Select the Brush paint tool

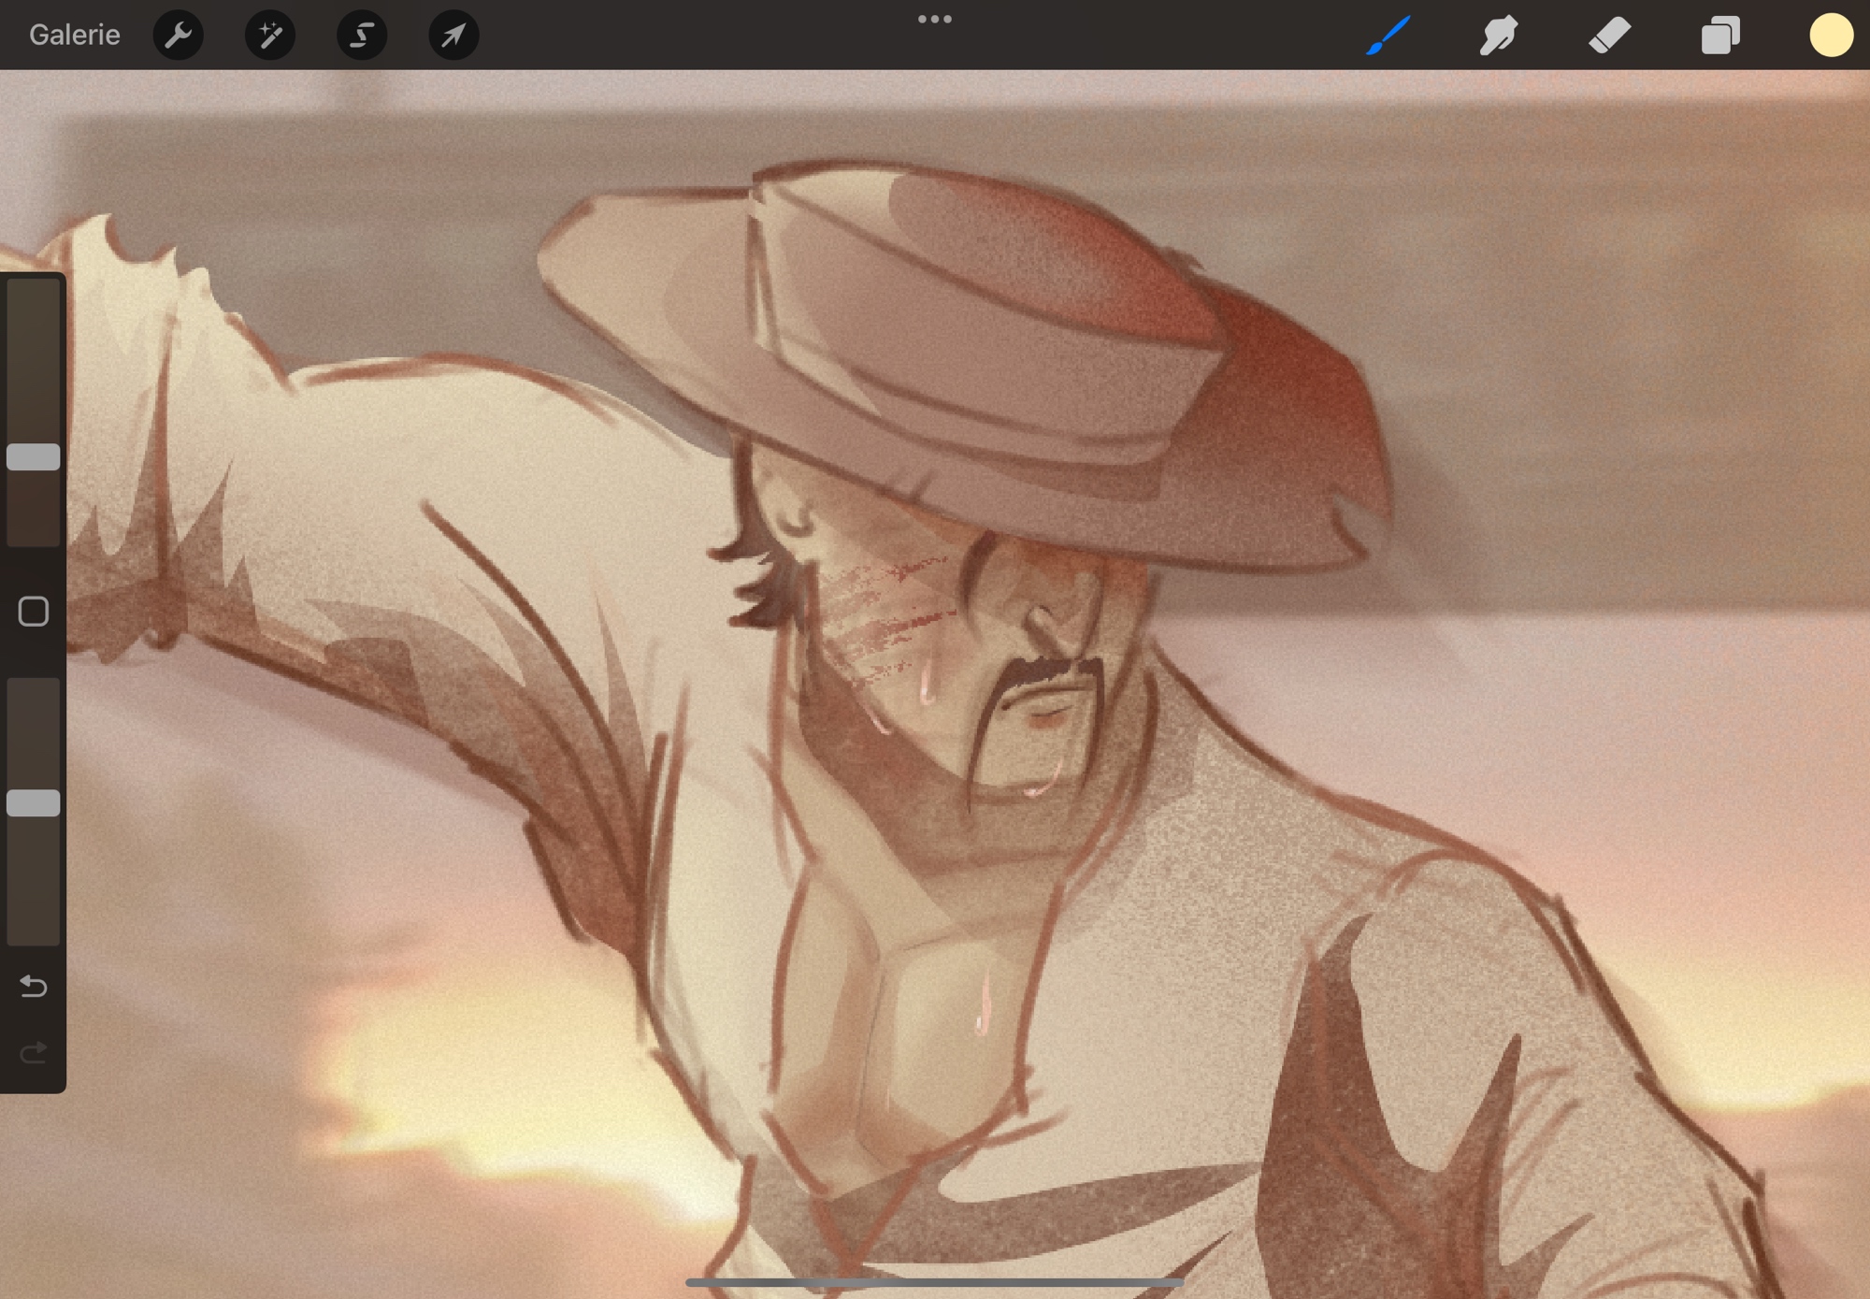coord(1388,36)
